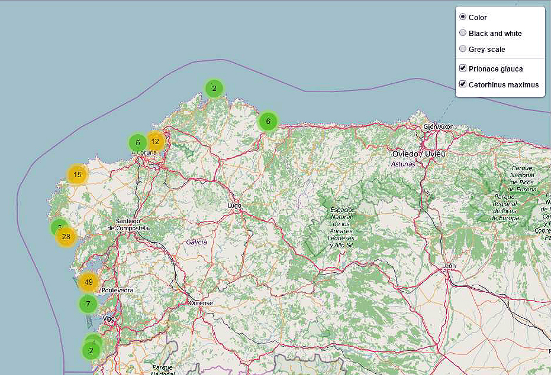Click the Parque Nacional de Picos de Europa label

pyautogui.click(x=523, y=180)
